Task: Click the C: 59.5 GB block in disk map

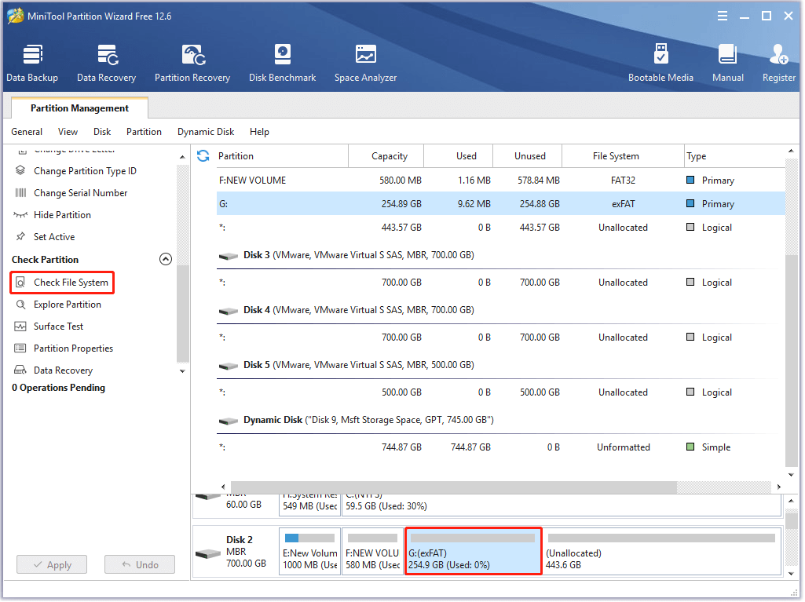Action: point(561,505)
